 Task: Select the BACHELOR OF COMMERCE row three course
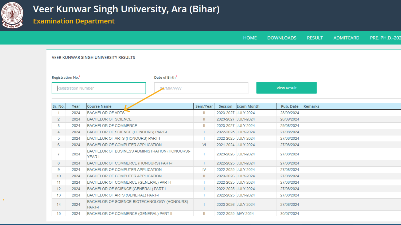pyautogui.click(x=112, y=126)
